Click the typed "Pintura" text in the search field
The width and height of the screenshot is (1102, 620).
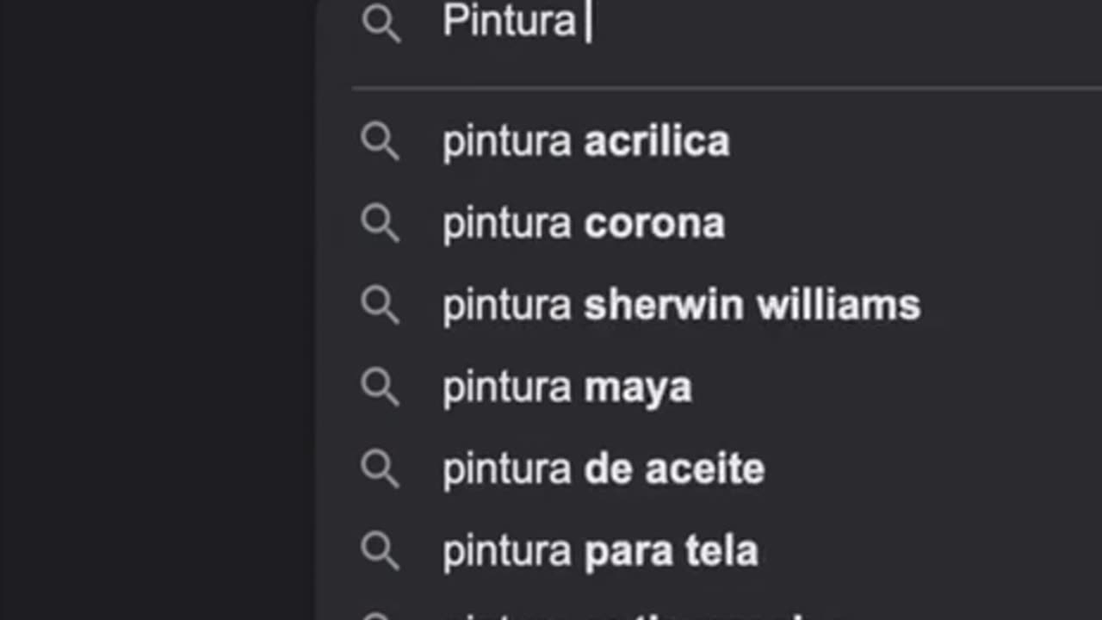(508, 21)
